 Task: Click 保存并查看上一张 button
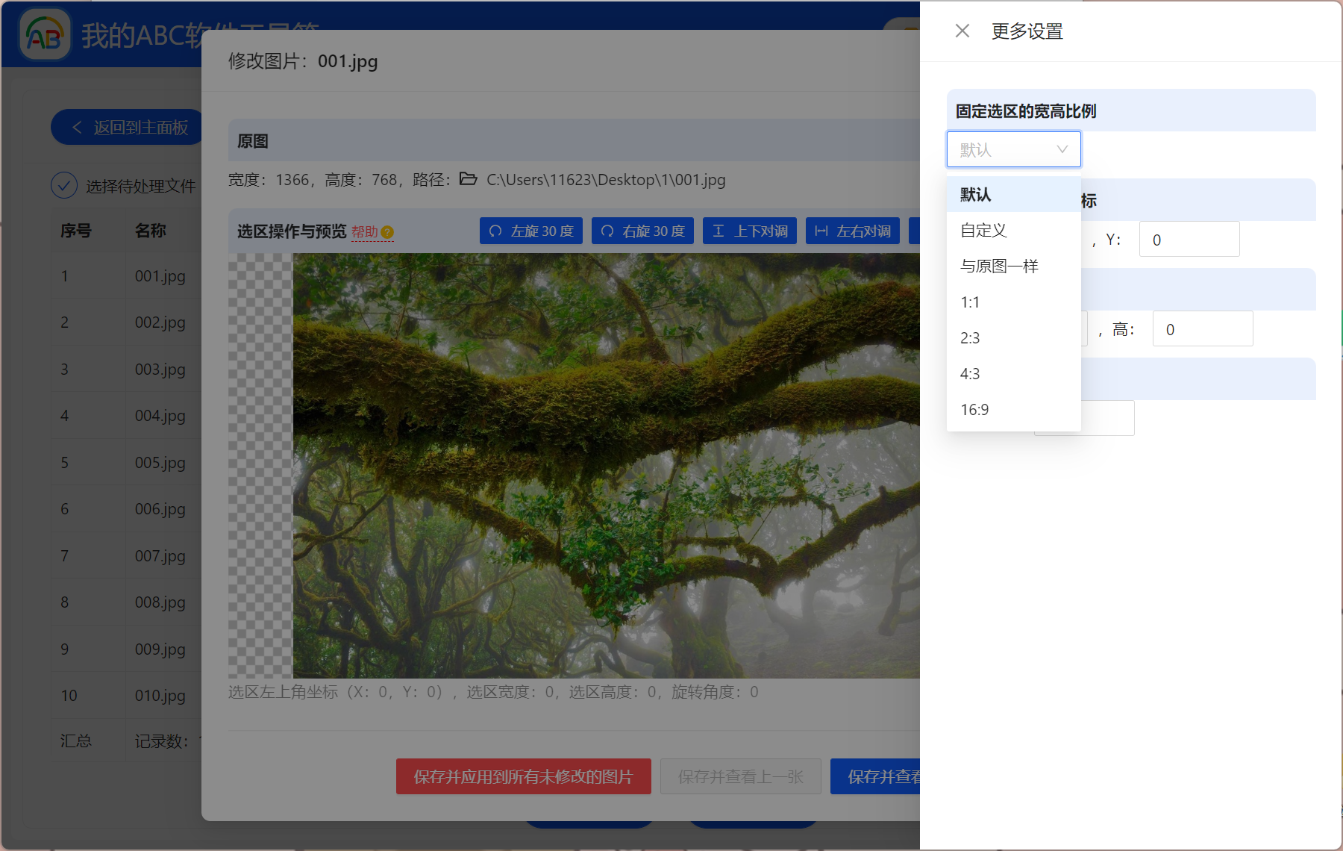pos(740,776)
